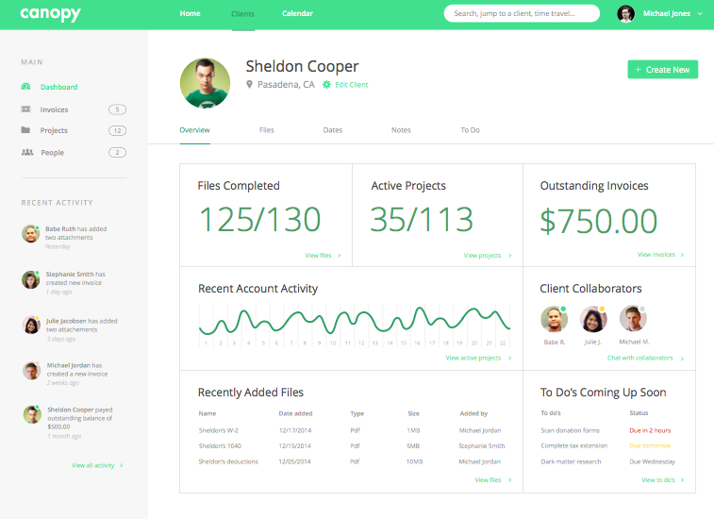Click Michael Jordan avatar in recent activity
Viewport: 714px width, 519px height.
click(x=32, y=371)
